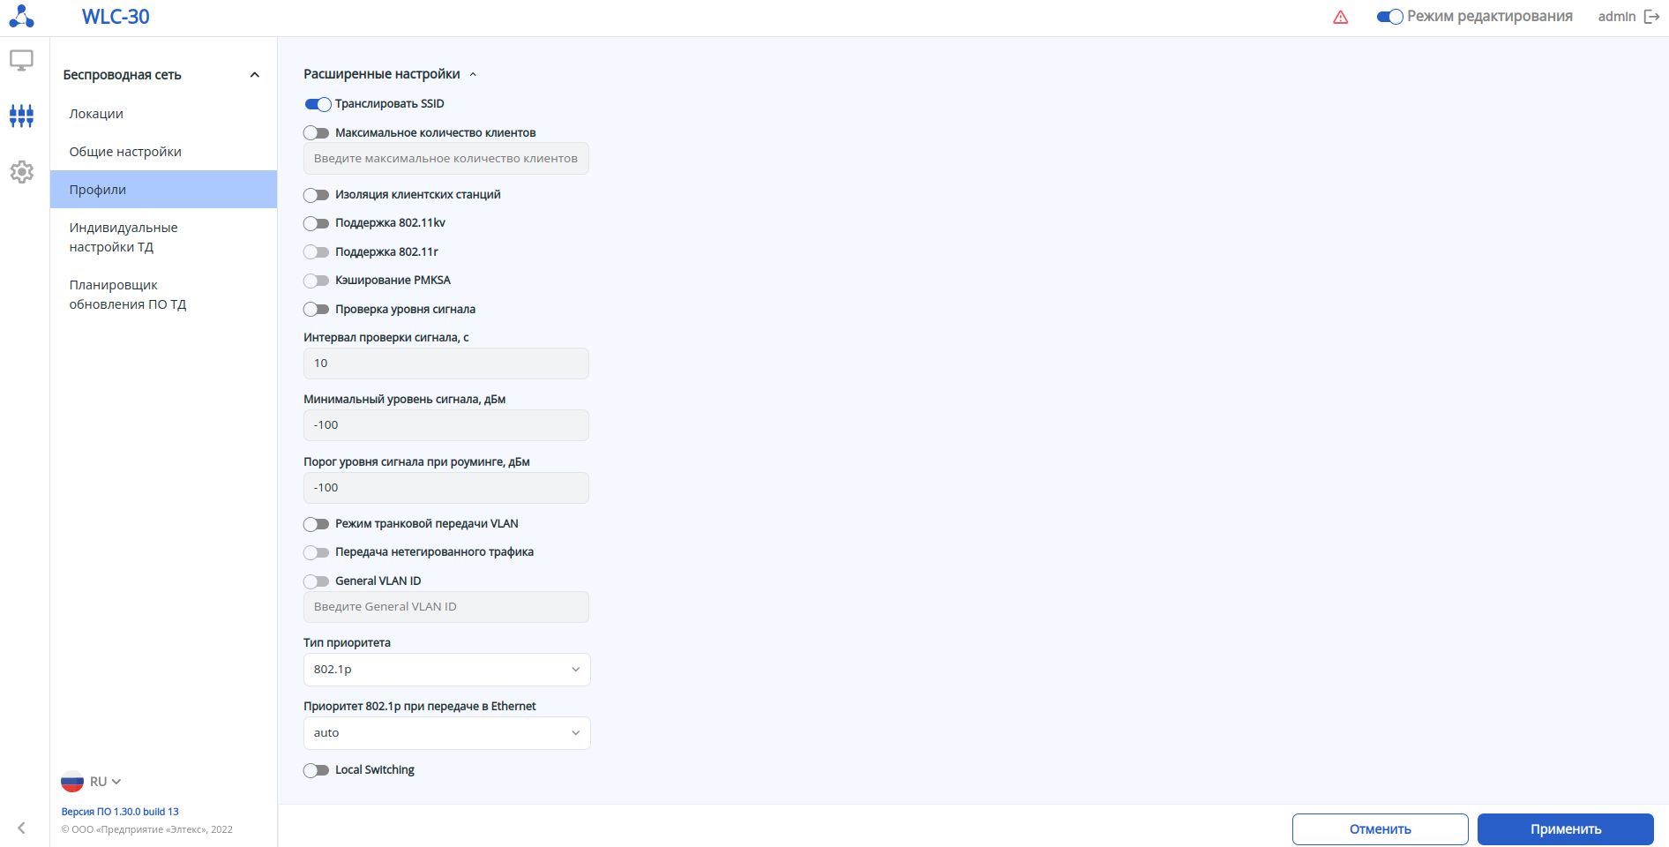Click the red warning triangle alert icon
Viewport: 1669px width, 847px height.
click(x=1340, y=17)
